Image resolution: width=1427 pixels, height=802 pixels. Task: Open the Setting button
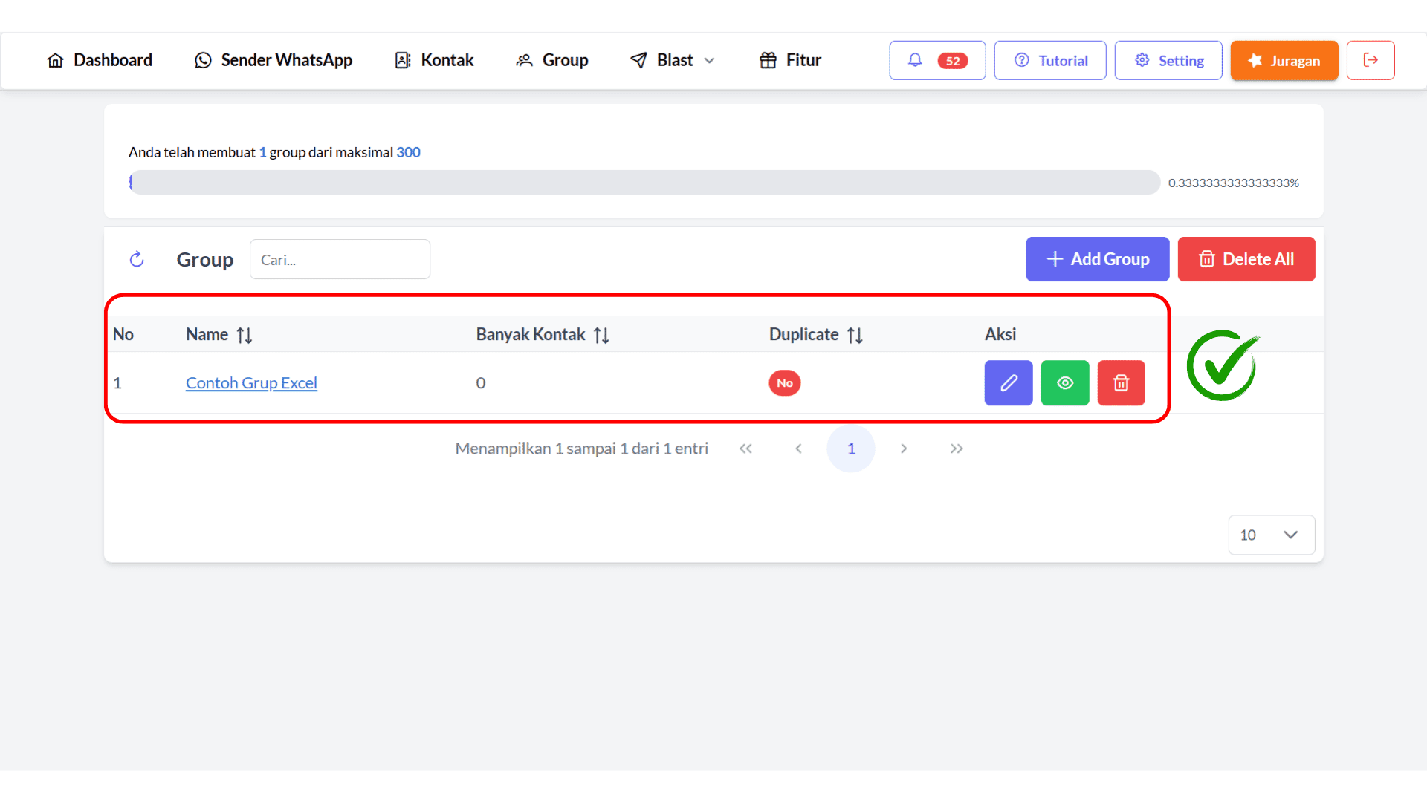[1168, 60]
